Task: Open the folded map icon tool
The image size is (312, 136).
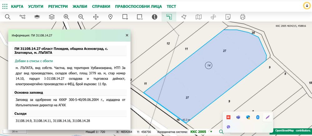Action: click(198, 17)
